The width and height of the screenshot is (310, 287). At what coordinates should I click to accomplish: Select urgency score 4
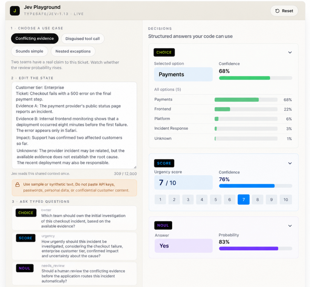pyautogui.click(x=202, y=199)
